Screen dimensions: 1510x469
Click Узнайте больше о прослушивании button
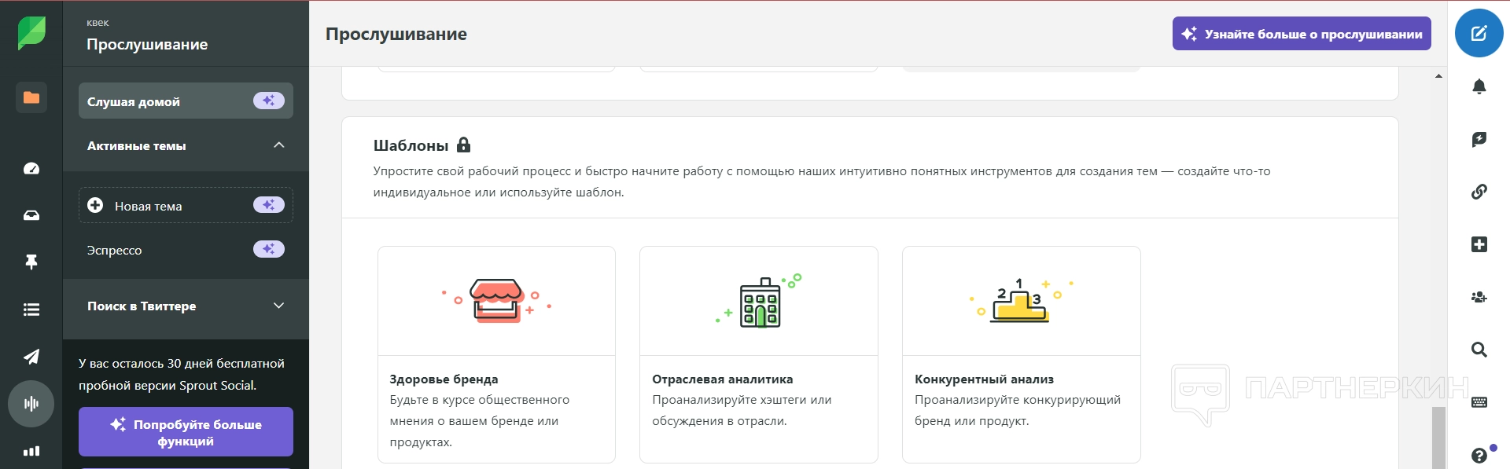(x=1302, y=34)
